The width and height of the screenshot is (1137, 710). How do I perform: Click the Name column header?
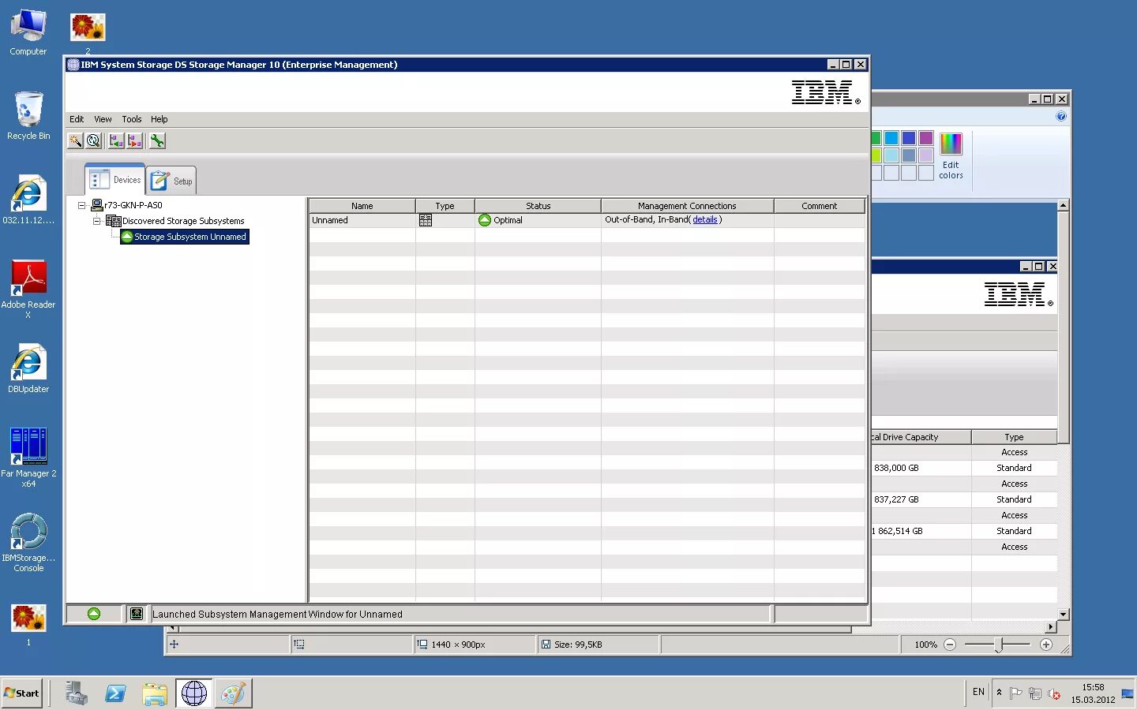click(362, 206)
